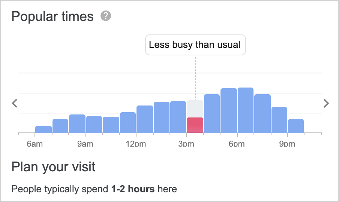Viewport: 339px width, 202px height.
Task: Click the 4pm bar right of pink bar
Action: pos(212,114)
